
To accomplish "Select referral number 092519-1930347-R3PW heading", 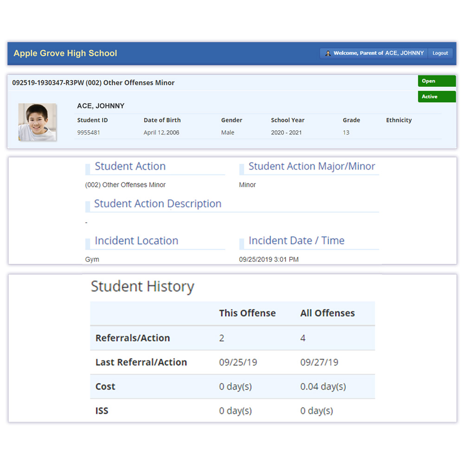I will click(x=93, y=83).
